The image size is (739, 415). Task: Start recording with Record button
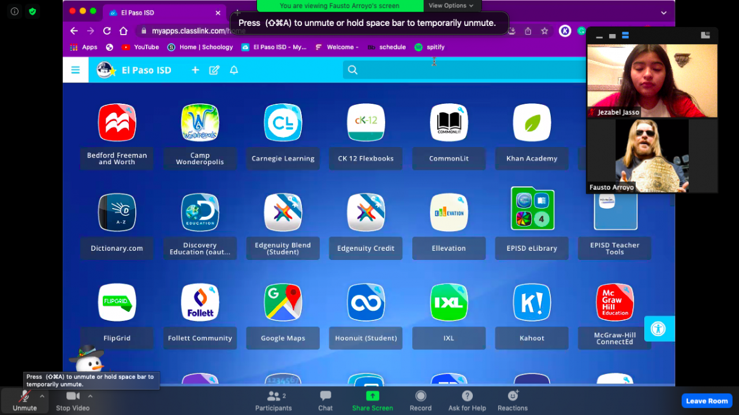pyautogui.click(x=420, y=401)
